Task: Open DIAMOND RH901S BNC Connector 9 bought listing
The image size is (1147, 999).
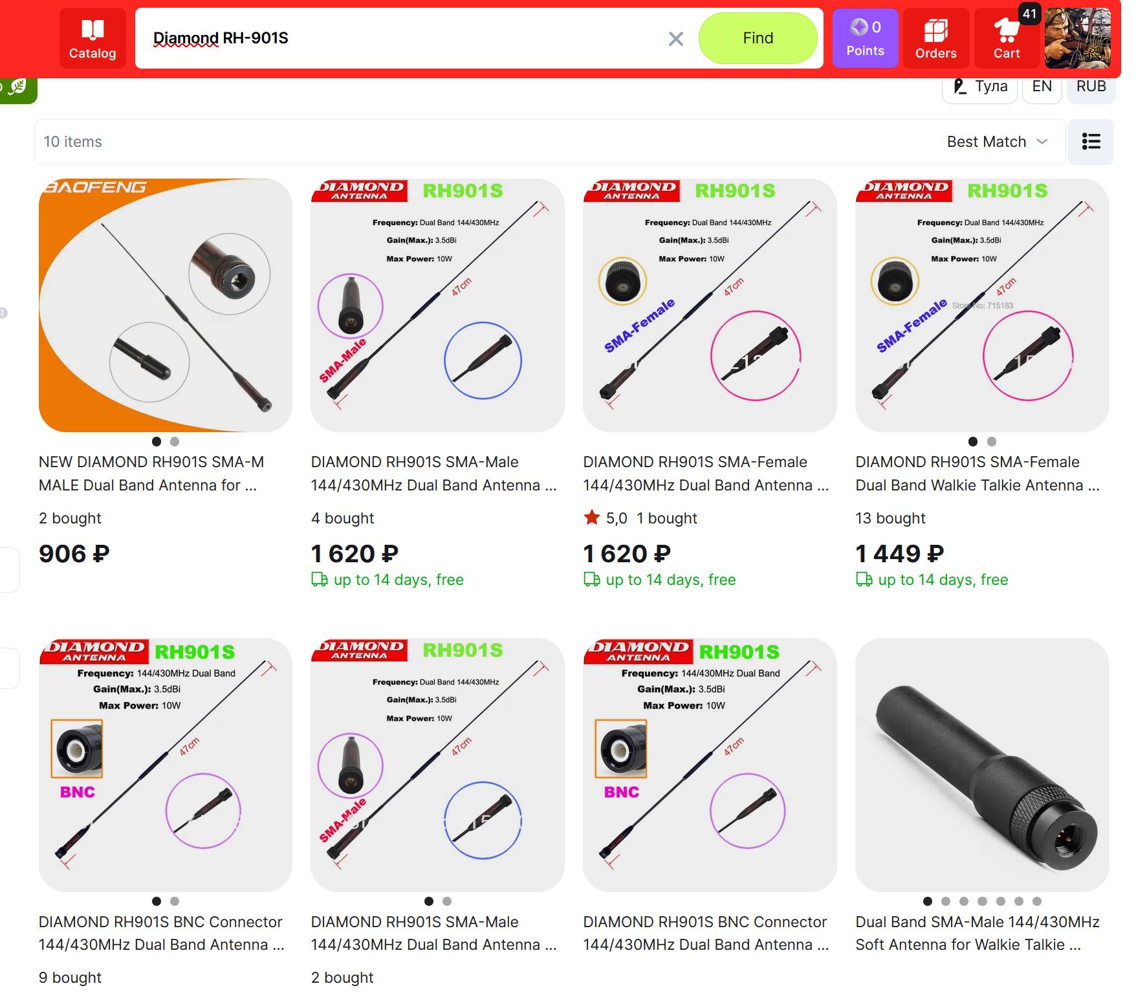Action: (x=161, y=933)
